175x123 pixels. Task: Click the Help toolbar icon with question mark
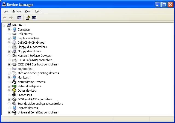pyautogui.click(x=28, y=18)
